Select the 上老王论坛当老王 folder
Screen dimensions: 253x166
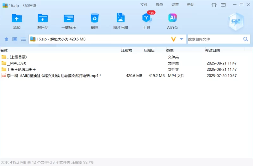(x=126, y=70)
